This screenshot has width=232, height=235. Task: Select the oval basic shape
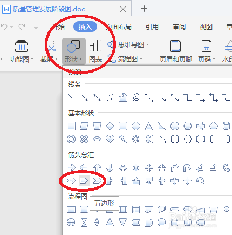coord(175,126)
